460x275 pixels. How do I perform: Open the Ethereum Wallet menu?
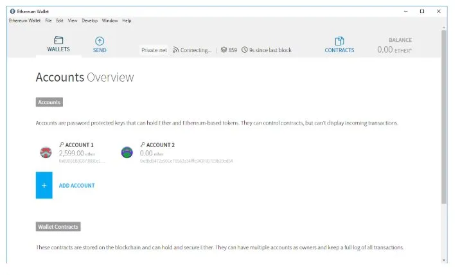coord(24,21)
